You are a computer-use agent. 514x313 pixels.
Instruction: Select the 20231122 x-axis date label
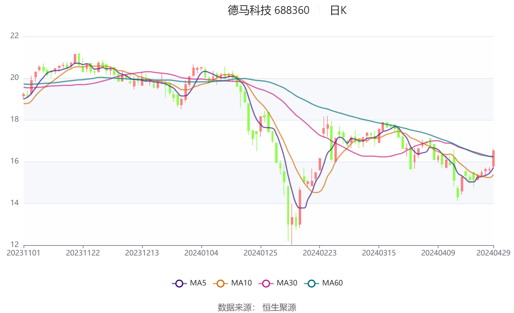(x=83, y=253)
